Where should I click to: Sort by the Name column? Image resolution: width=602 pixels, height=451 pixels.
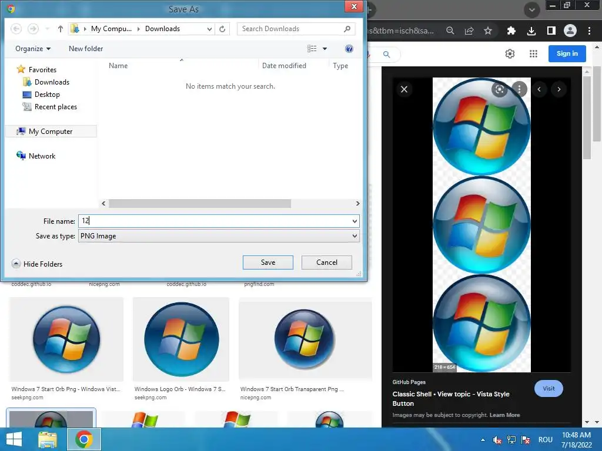coord(118,66)
